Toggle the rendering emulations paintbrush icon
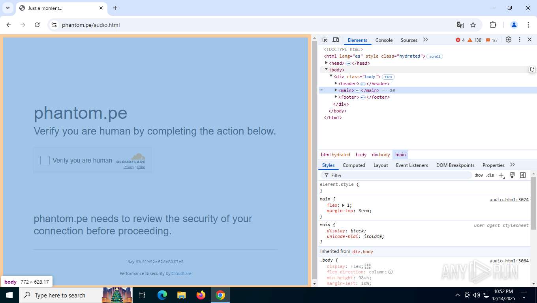The height and width of the screenshot is (303, 537). click(x=512, y=175)
